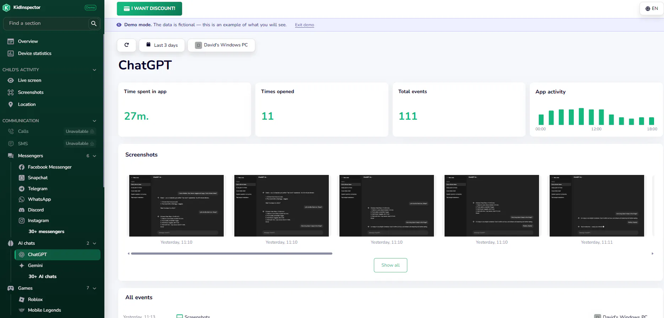The image size is (664, 318).
Task: Click the Instagram icon
Action: 22,221
